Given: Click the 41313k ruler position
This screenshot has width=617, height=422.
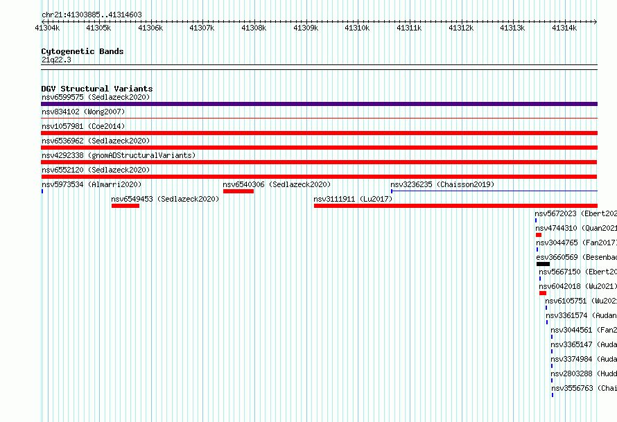Looking at the screenshot, I should tap(512, 28).
